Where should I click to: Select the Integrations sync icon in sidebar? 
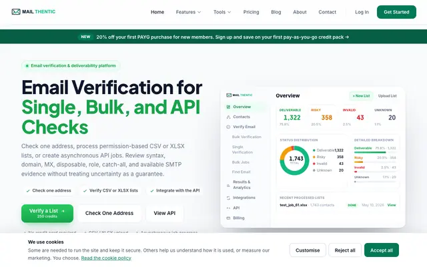tap(228, 198)
